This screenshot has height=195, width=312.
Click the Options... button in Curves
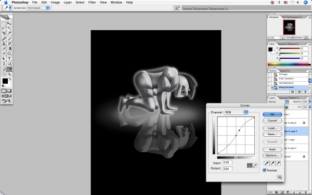click(272, 155)
